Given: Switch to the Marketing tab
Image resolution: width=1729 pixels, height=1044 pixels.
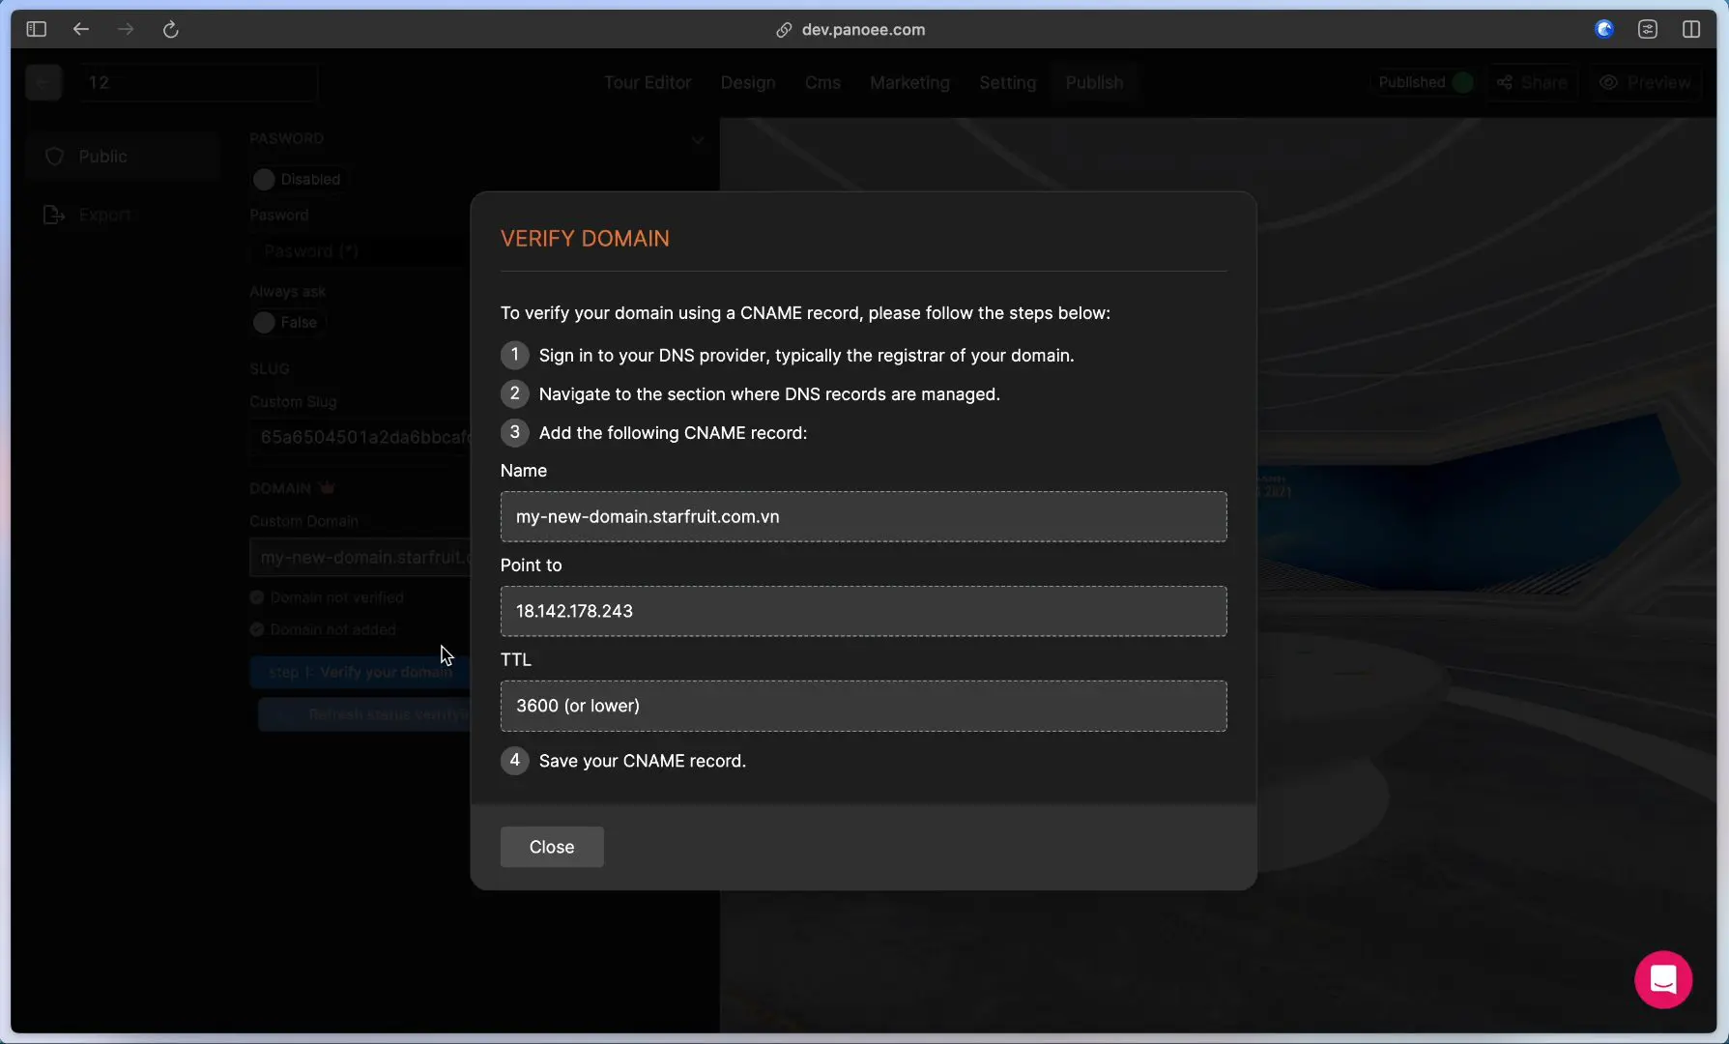Looking at the screenshot, I should point(908,83).
